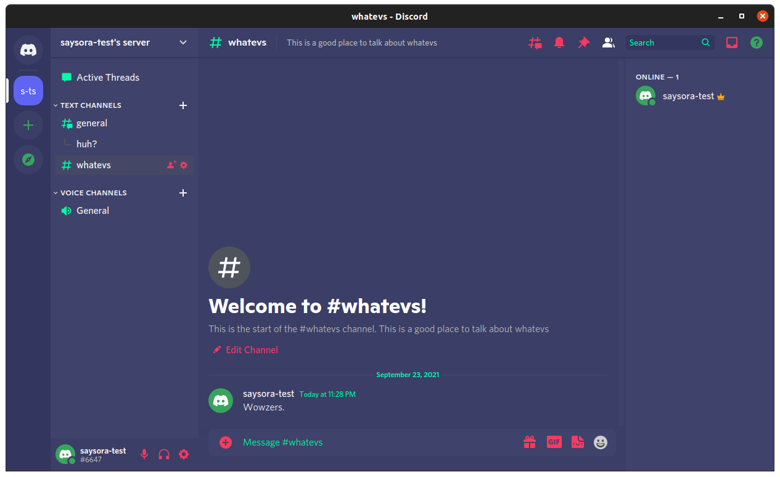780x477 pixels.
Task: Open the GIF picker
Action: click(554, 442)
